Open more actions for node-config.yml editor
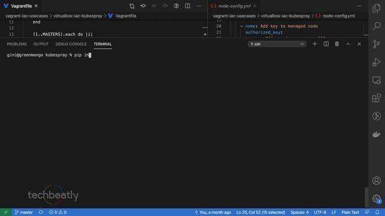Image resolution: width=385 pixels, height=216 pixels. click(x=359, y=6)
